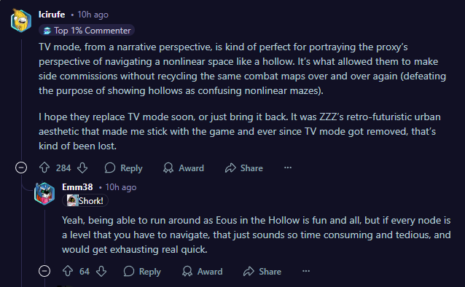Give an Award to Emm38's reply
Screen dimensions: 465x287
click(x=202, y=271)
